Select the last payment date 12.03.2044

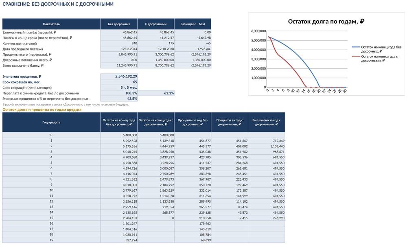[x=119, y=49]
